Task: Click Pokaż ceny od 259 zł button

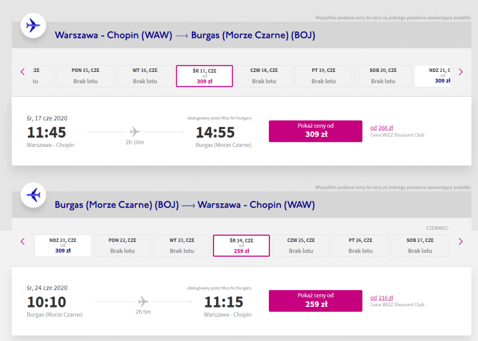Action: [315, 301]
